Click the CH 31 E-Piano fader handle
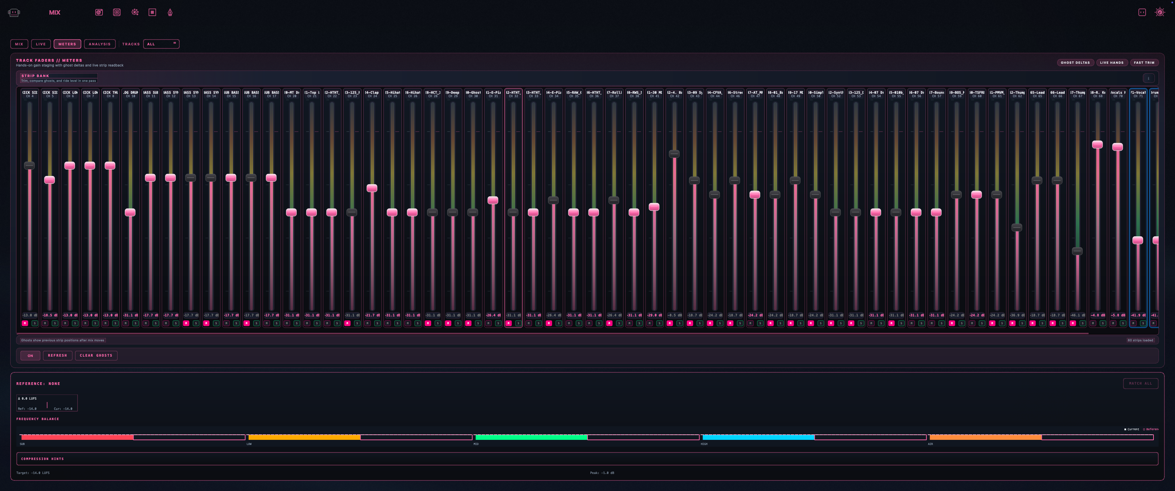 click(493, 200)
